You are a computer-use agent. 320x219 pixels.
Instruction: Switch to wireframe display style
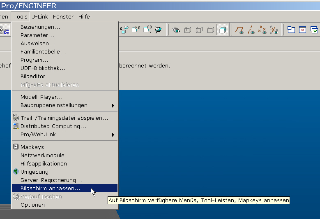tap(188, 30)
